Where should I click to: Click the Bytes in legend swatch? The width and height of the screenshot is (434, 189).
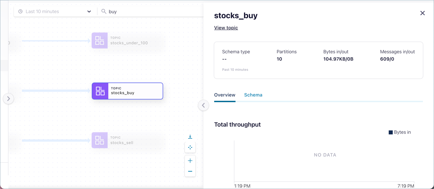tap(391, 132)
